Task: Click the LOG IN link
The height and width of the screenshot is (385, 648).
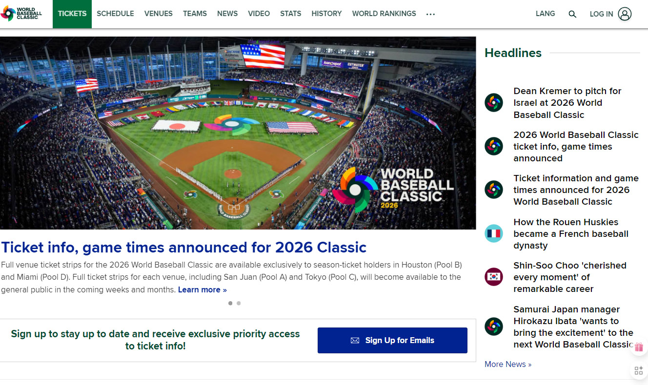Action: point(601,14)
